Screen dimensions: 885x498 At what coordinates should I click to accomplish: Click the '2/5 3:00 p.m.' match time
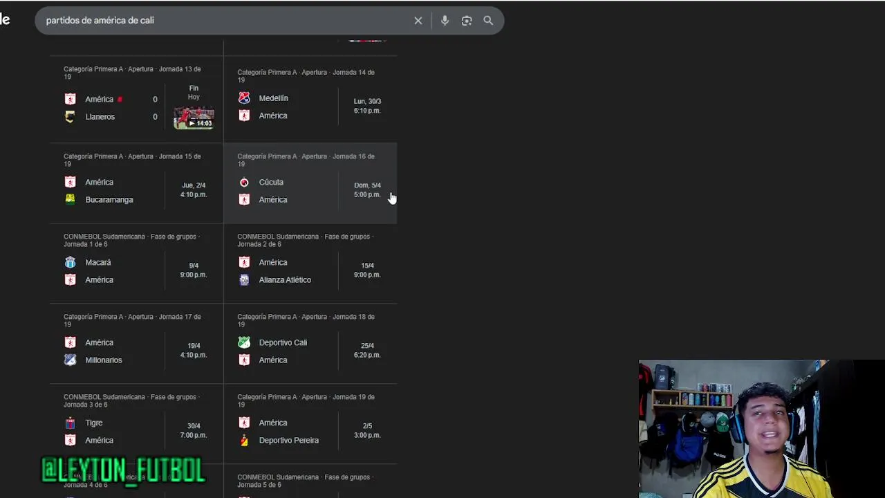(367, 431)
